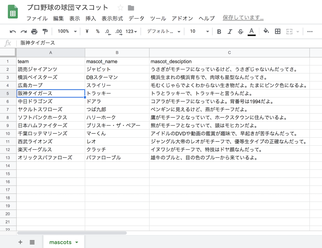Select cell 雄牛のブルと description
The image size is (322, 248).
pos(229,158)
